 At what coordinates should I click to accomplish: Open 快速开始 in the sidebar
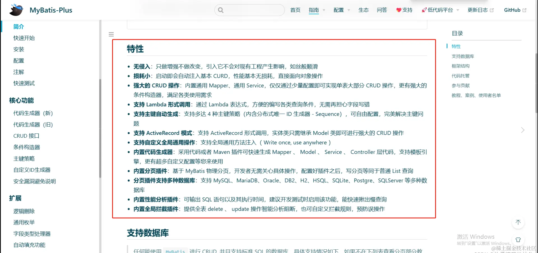tap(24, 38)
